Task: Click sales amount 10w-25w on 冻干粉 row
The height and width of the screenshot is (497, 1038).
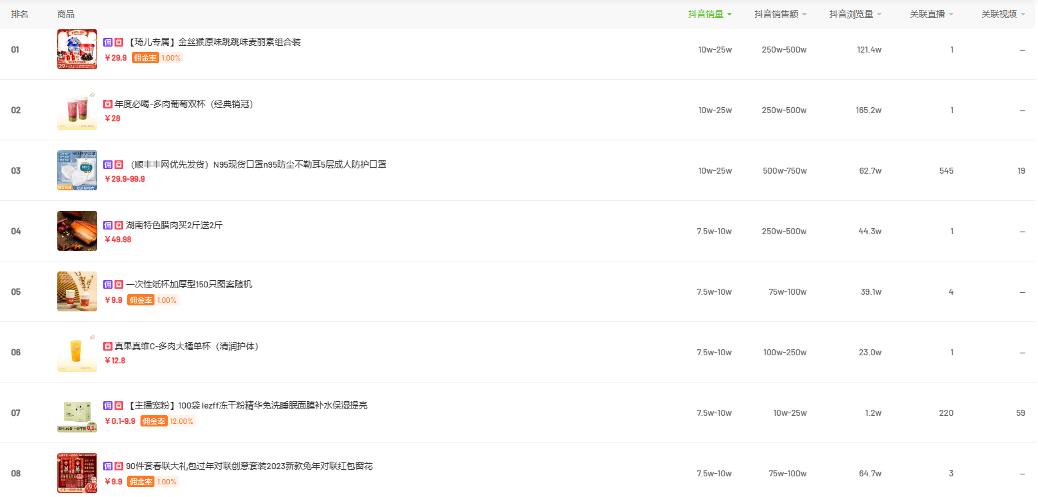Action: [790, 413]
